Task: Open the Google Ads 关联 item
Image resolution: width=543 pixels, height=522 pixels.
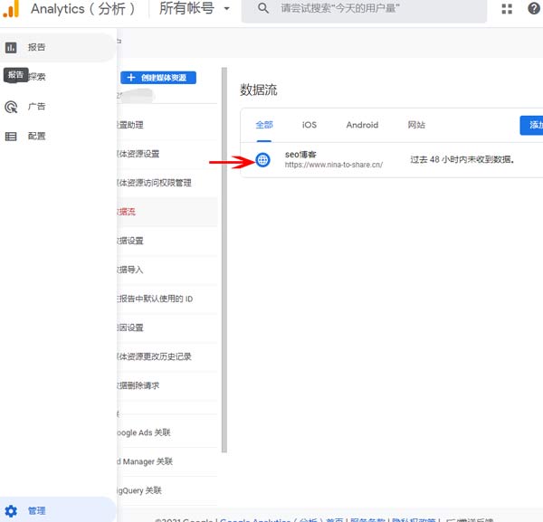Action: (x=167, y=432)
